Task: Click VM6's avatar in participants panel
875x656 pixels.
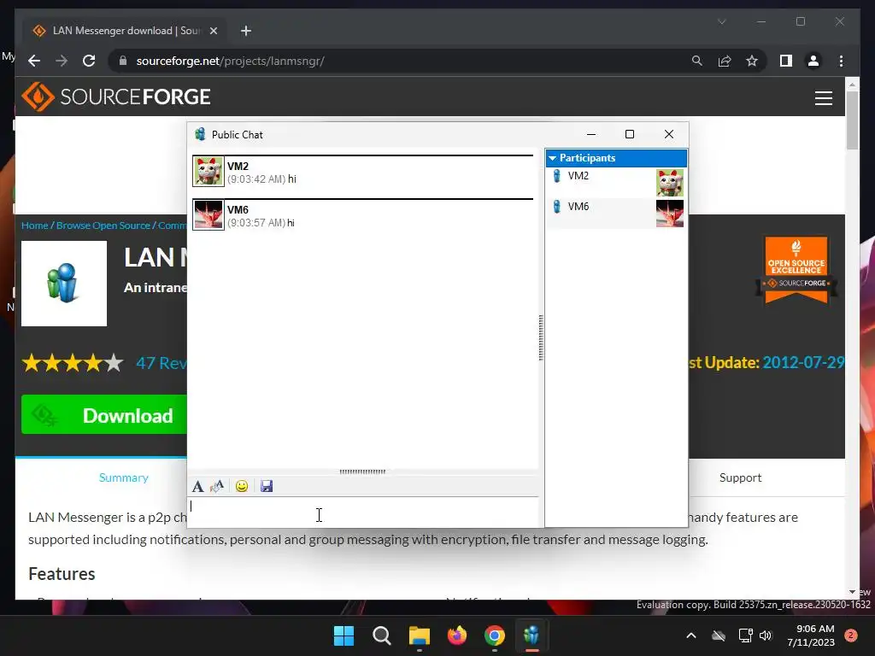Action: (670, 214)
